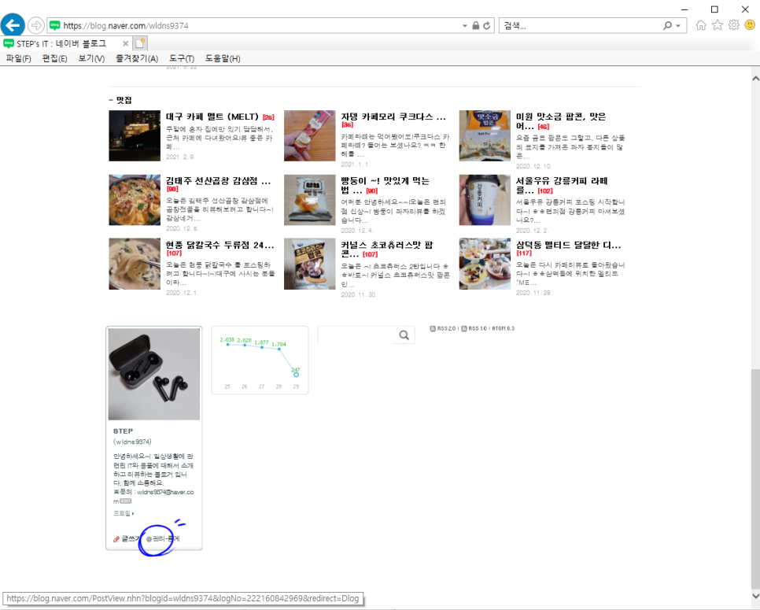
Task: Open post 커널스 초코츄러스맛 팝콘
Action: click(387, 250)
